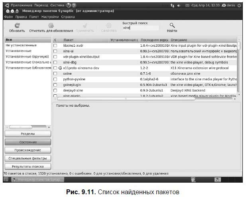
Task: Click the Быстрый поиск input field
Action: click(x=141, y=28)
